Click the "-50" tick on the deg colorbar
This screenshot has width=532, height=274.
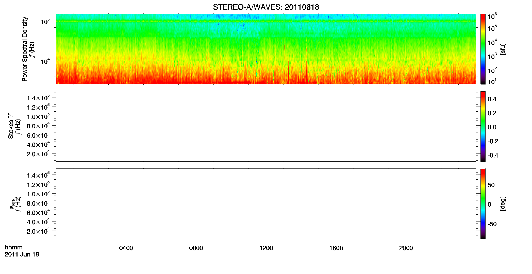pyautogui.click(x=492, y=224)
